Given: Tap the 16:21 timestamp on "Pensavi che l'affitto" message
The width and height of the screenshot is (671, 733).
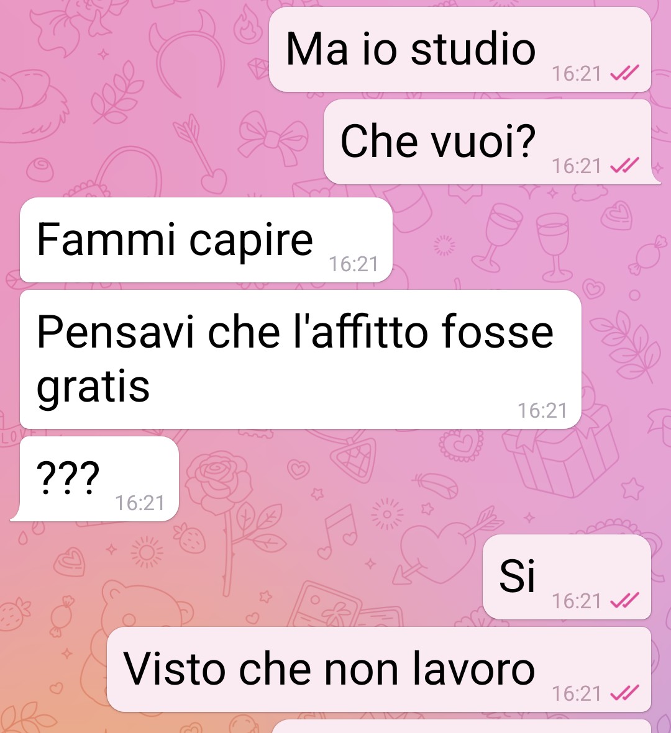Looking at the screenshot, I should pyautogui.click(x=542, y=410).
